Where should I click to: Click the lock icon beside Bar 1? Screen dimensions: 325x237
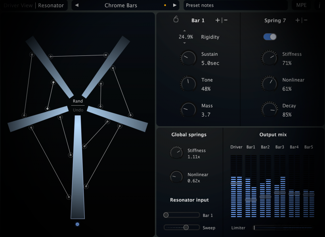[x=176, y=19]
